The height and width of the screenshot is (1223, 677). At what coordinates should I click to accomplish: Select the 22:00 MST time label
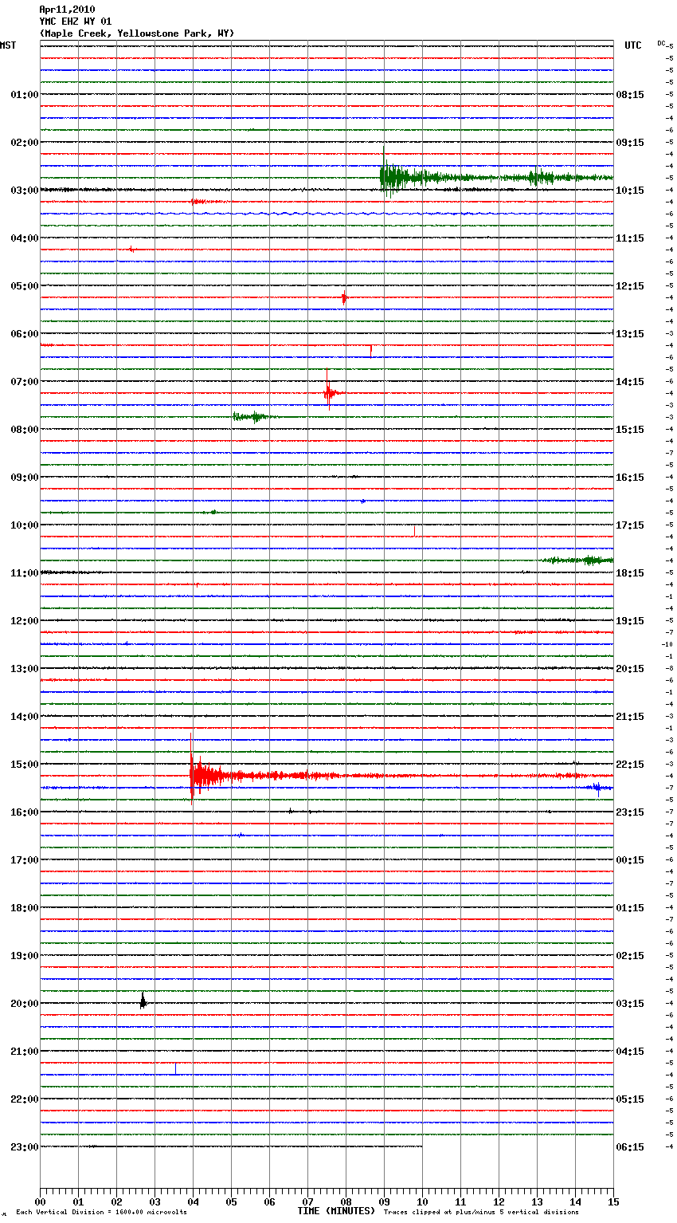[25, 1099]
